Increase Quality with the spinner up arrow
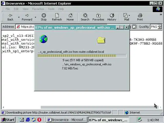 (160, 26)
